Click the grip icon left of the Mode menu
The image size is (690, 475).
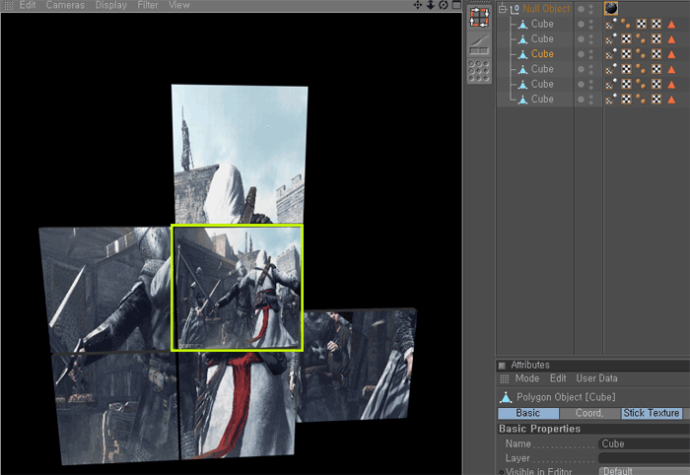(505, 378)
